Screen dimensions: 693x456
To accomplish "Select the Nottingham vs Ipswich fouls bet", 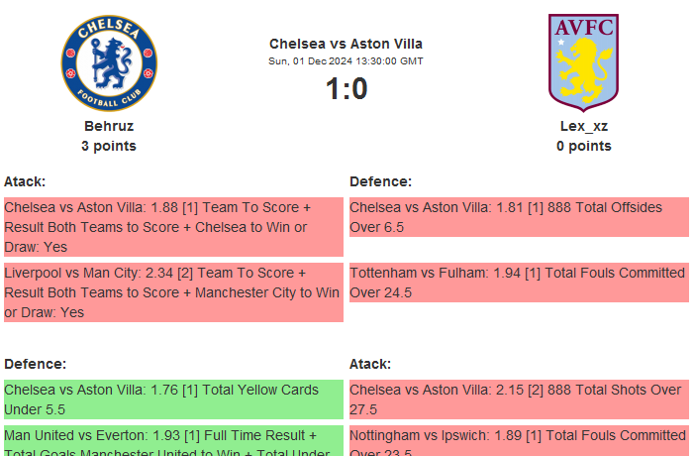I will (x=519, y=441).
